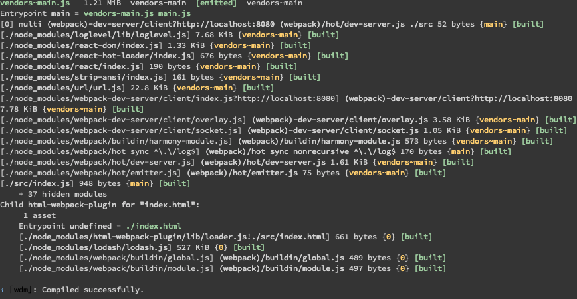Click 'vendors~main.js main.js' on Entrypoint main line
Viewport: 577px width, 299px height.
[137, 13]
